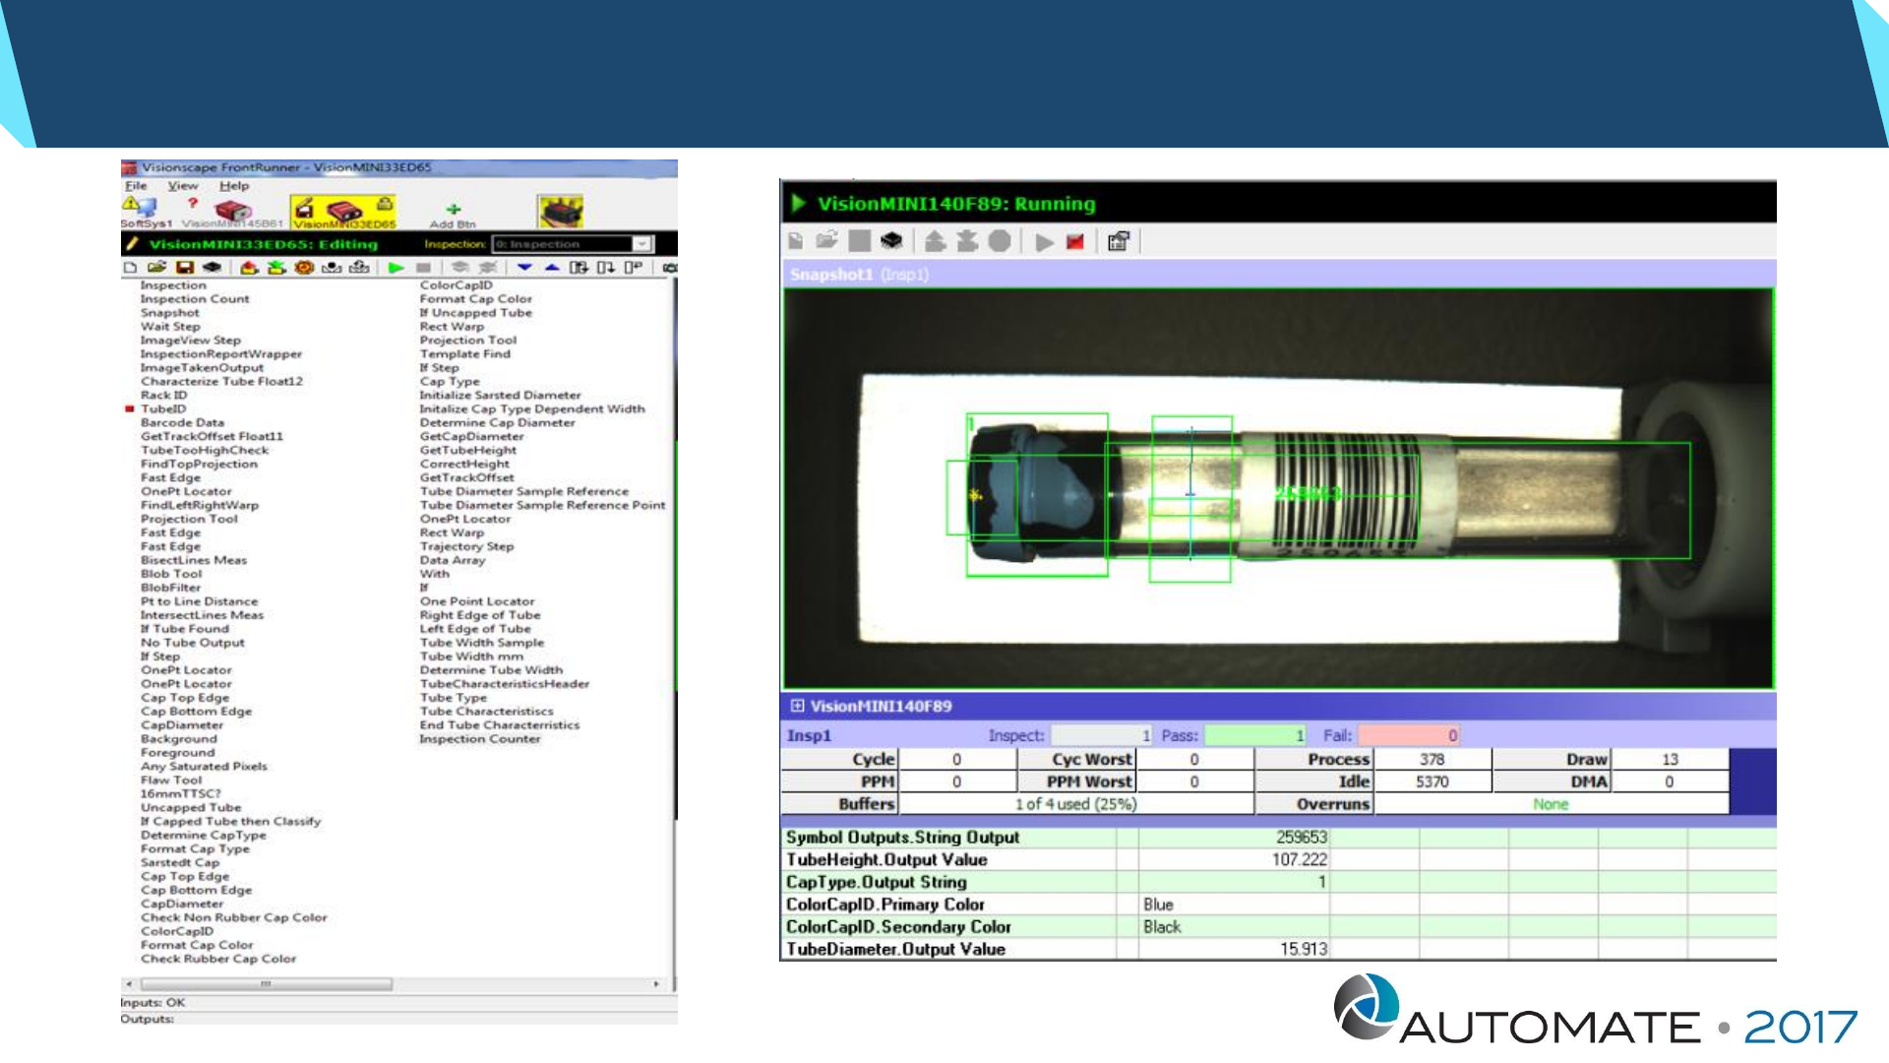The image size is (1889, 1063).
Task: Click the green Run play icon in editor toolbar
Action: pyautogui.click(x=396, y=268)
